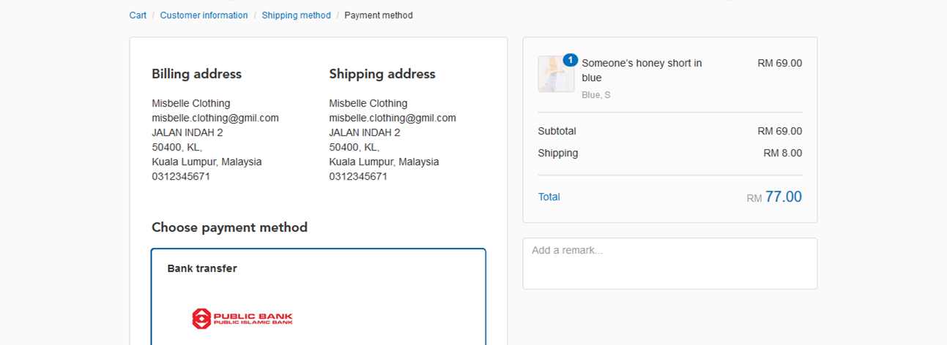The height and width of the screenshot is (345, 947).
Task: Click the Choose payment method heading
Action: [x=229, y=227]
